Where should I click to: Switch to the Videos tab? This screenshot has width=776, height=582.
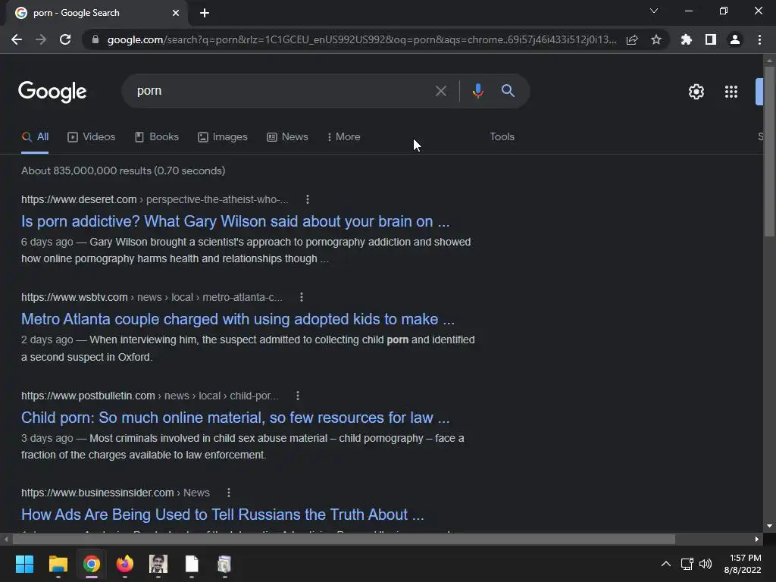[92, 137]
